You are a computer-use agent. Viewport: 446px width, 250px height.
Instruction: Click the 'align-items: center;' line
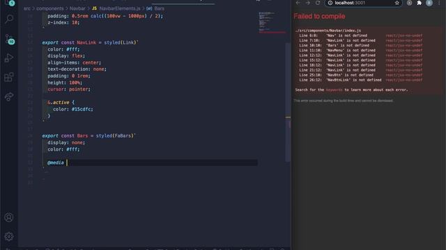click(75, 62)
